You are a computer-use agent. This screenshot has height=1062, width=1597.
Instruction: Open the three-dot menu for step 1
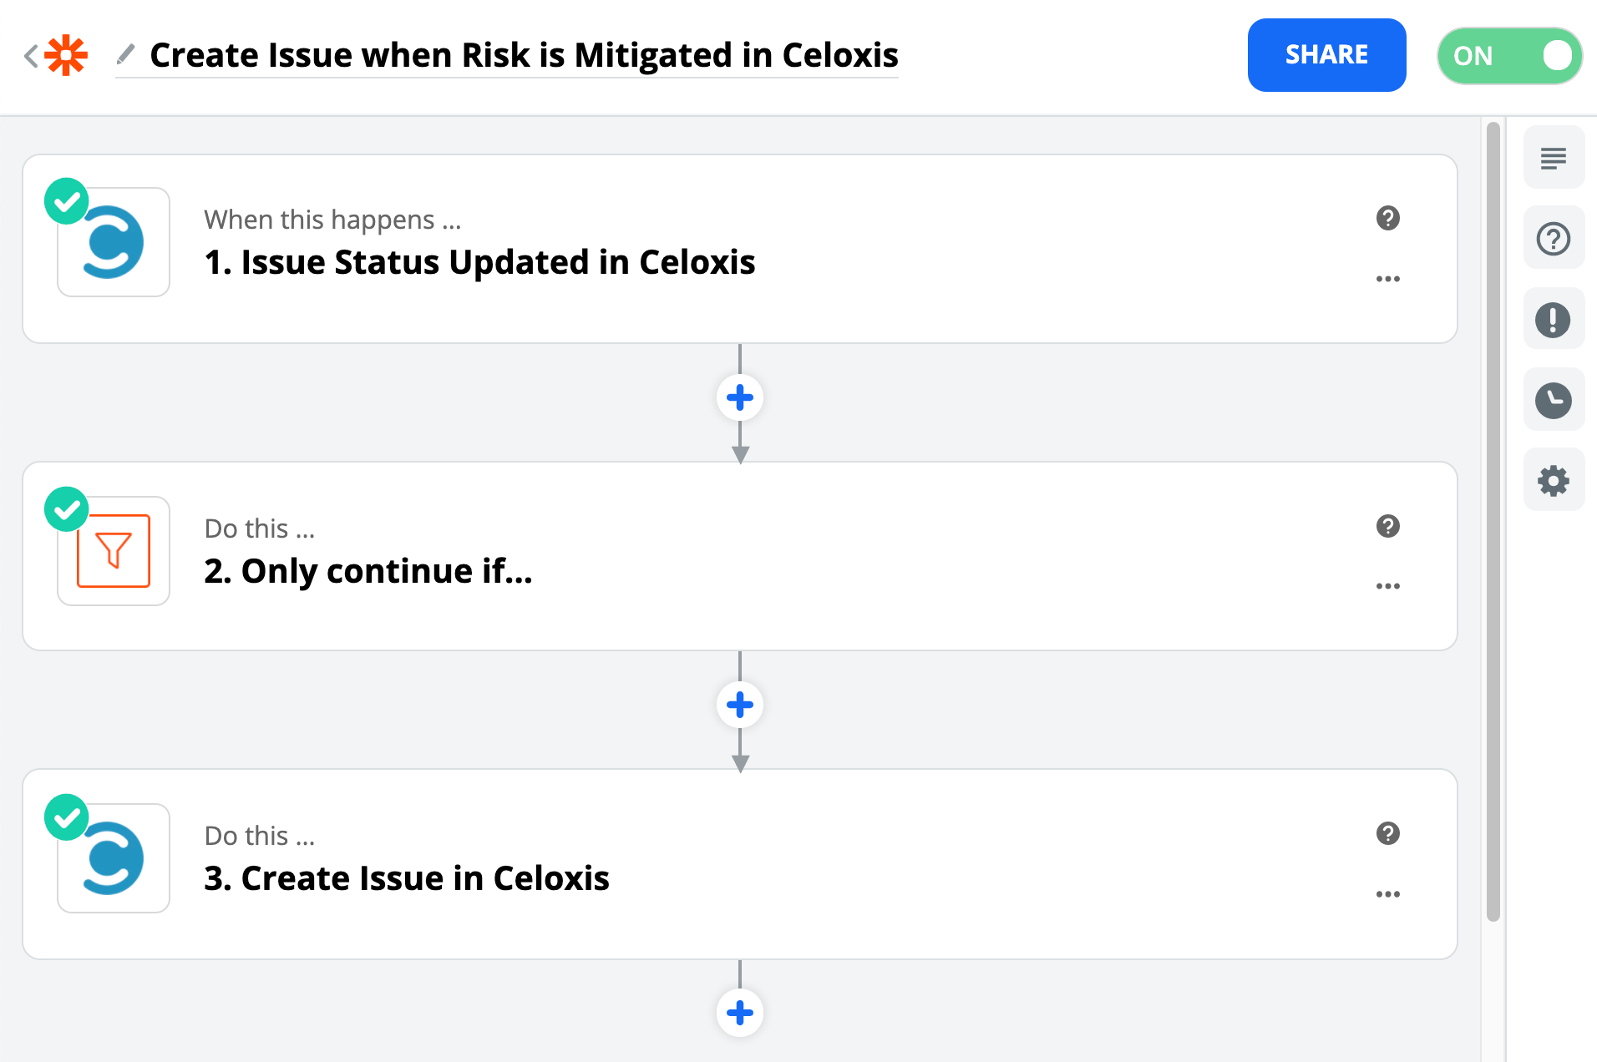(1387, 279)
